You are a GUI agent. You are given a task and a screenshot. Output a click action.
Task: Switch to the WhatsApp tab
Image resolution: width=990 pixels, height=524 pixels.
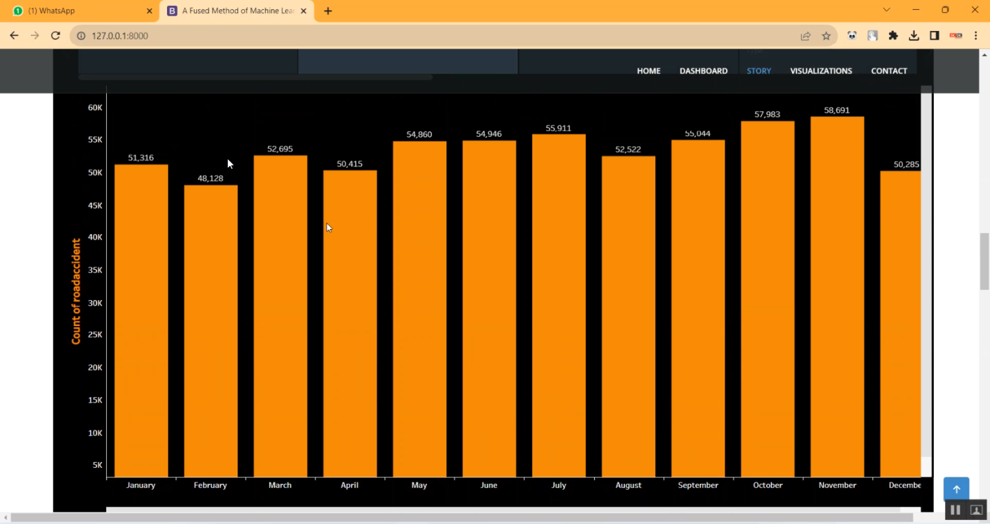[x=79, y=11]
